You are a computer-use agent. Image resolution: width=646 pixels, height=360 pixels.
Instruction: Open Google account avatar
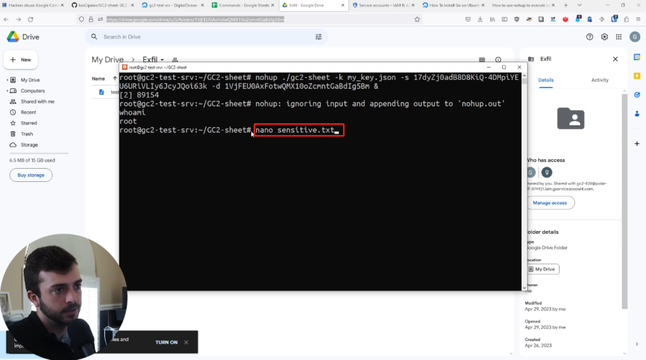coord(635,37)
